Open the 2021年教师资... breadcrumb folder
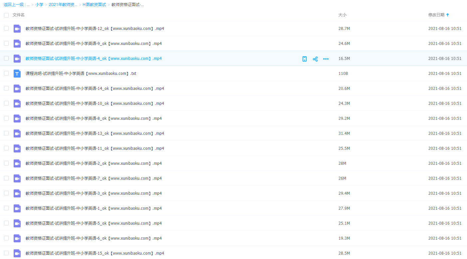This screenshot has height=259, width=467. (63, 5)
